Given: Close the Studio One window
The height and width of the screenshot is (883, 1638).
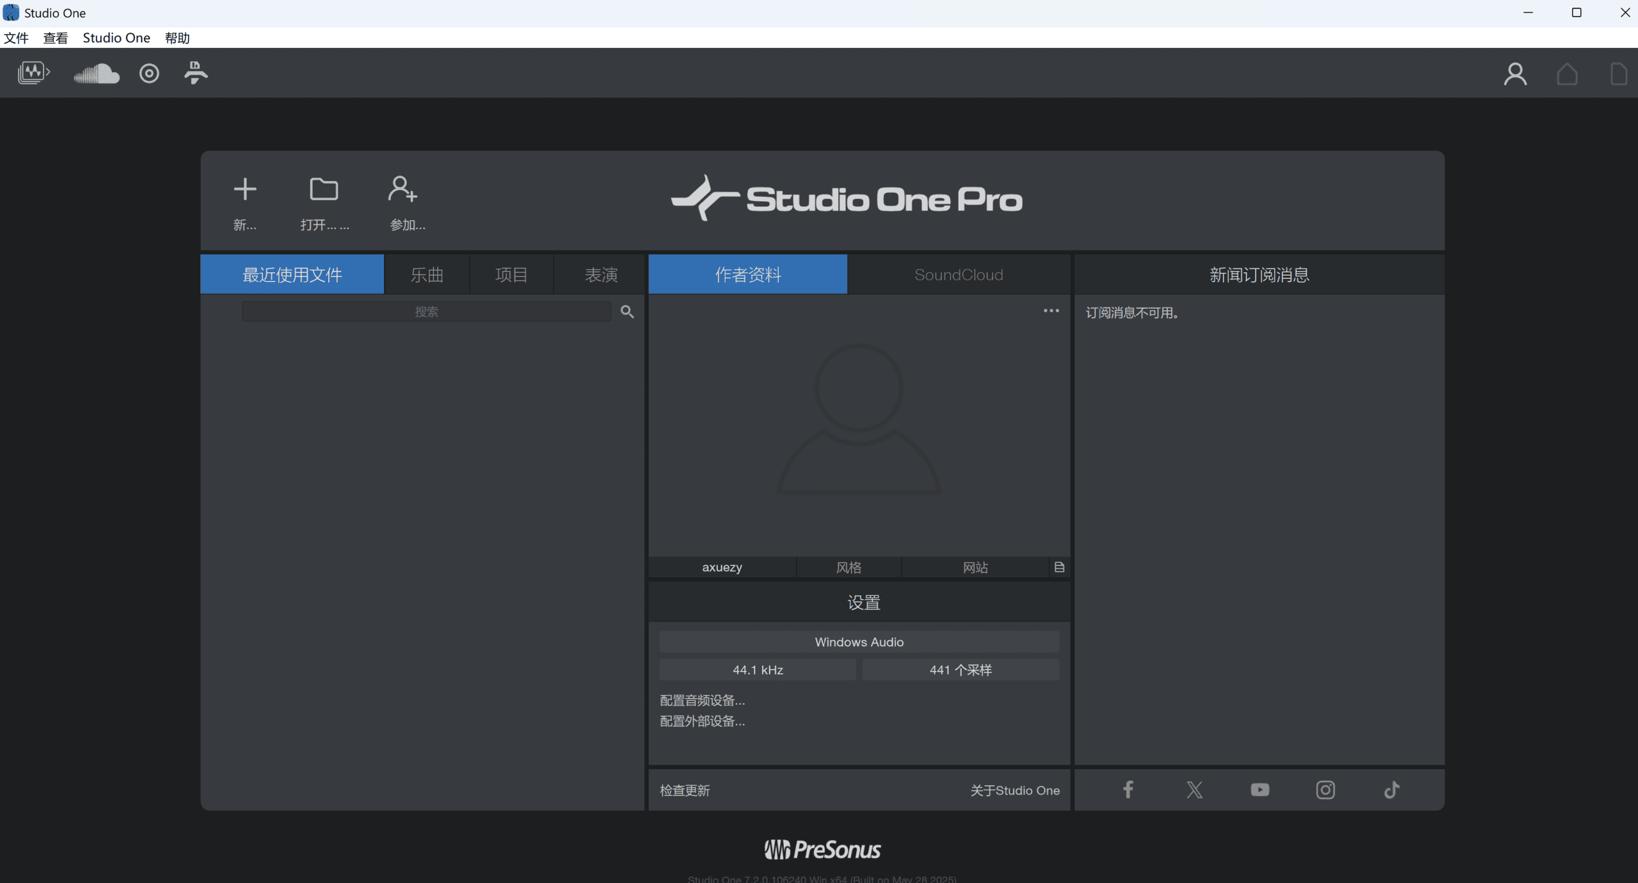Looking at the screenshot, I should pyautogui.click(x=1625, y=13).
